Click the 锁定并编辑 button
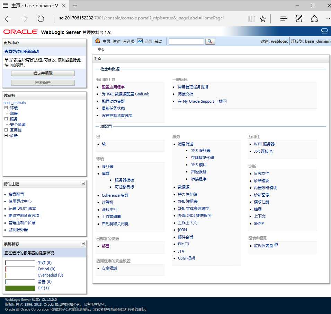 coord(43,73)
